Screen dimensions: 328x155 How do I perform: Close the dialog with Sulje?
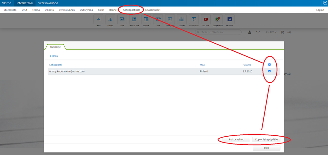(266, 148)
